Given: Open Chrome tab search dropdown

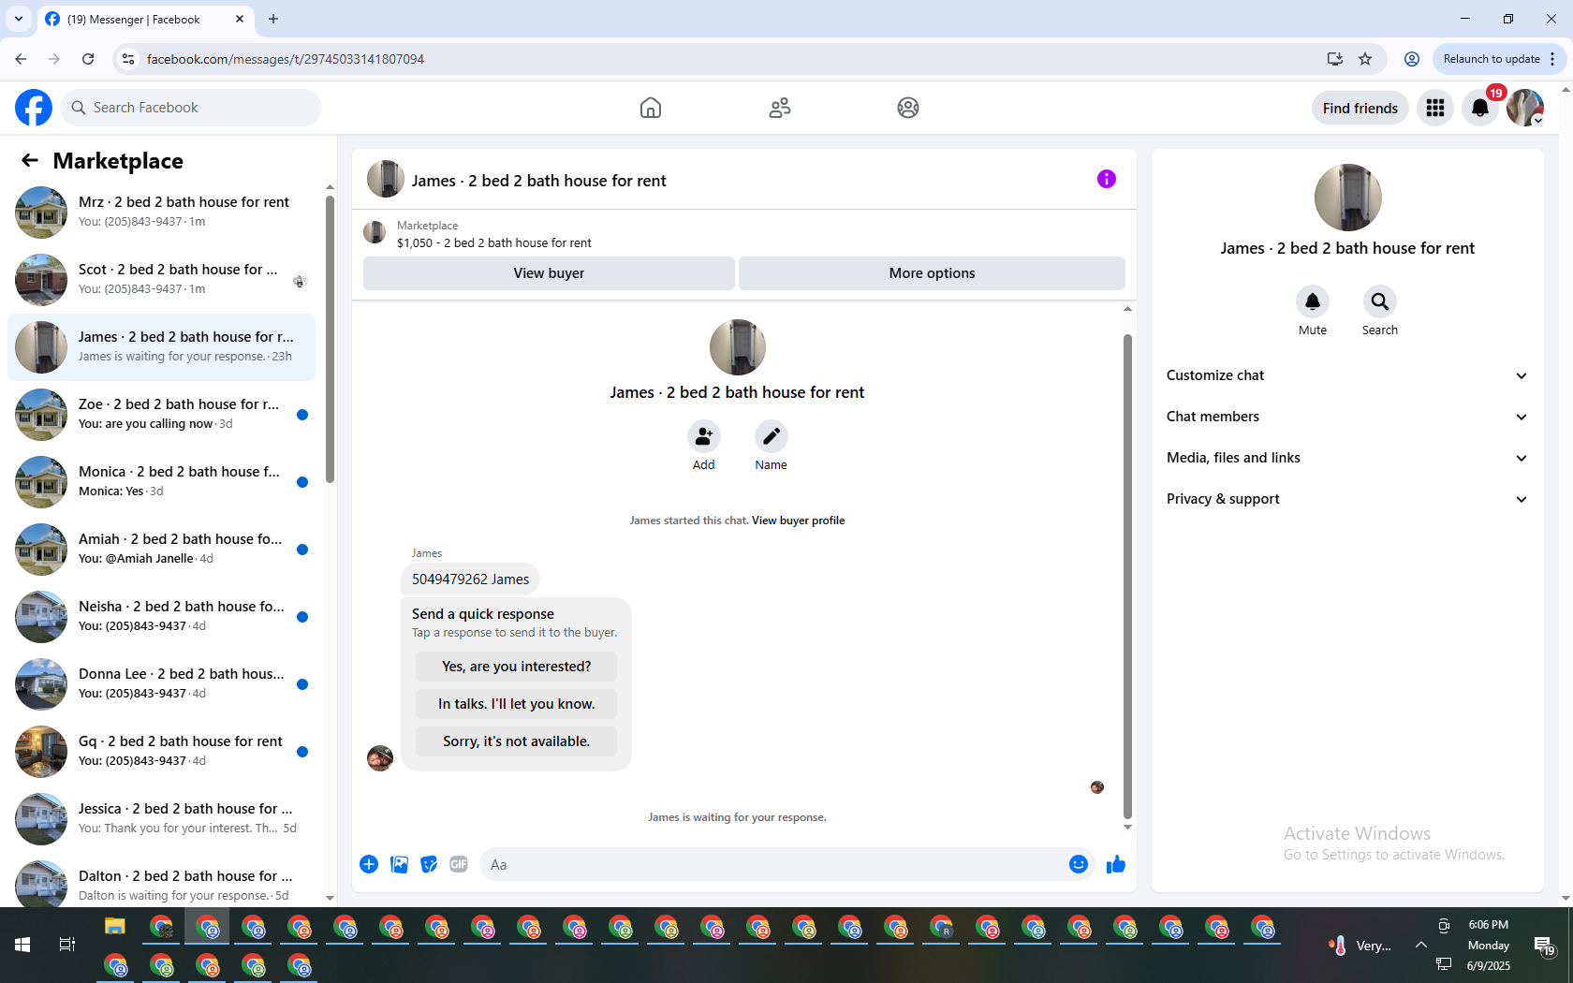Looking at the screenshot, I should pos(19,19).
